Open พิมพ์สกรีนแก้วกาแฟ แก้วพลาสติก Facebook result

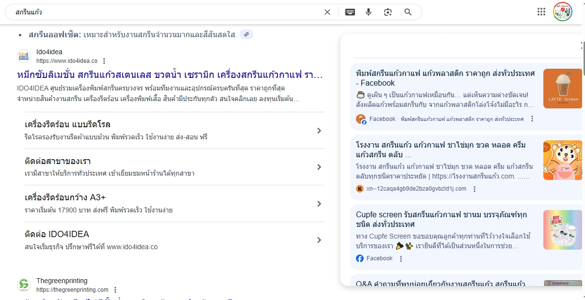(x=446, y=78)
